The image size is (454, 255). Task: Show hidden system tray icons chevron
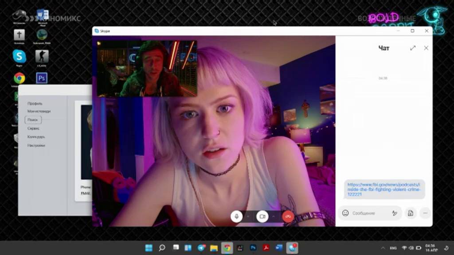point(383,248)
